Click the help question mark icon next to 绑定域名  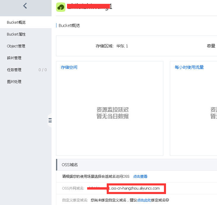[167, 200]
